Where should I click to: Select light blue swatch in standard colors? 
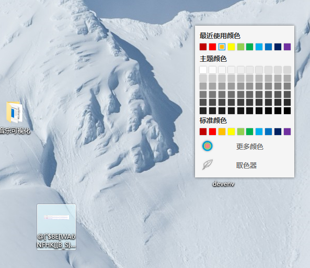pyautogui.click(x=259, y=131)
